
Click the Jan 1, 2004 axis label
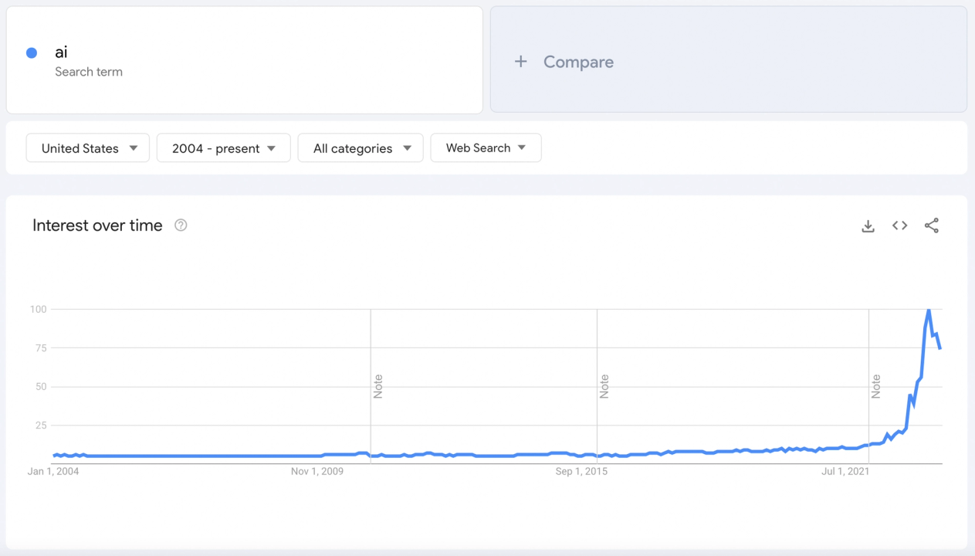[52, 471]
